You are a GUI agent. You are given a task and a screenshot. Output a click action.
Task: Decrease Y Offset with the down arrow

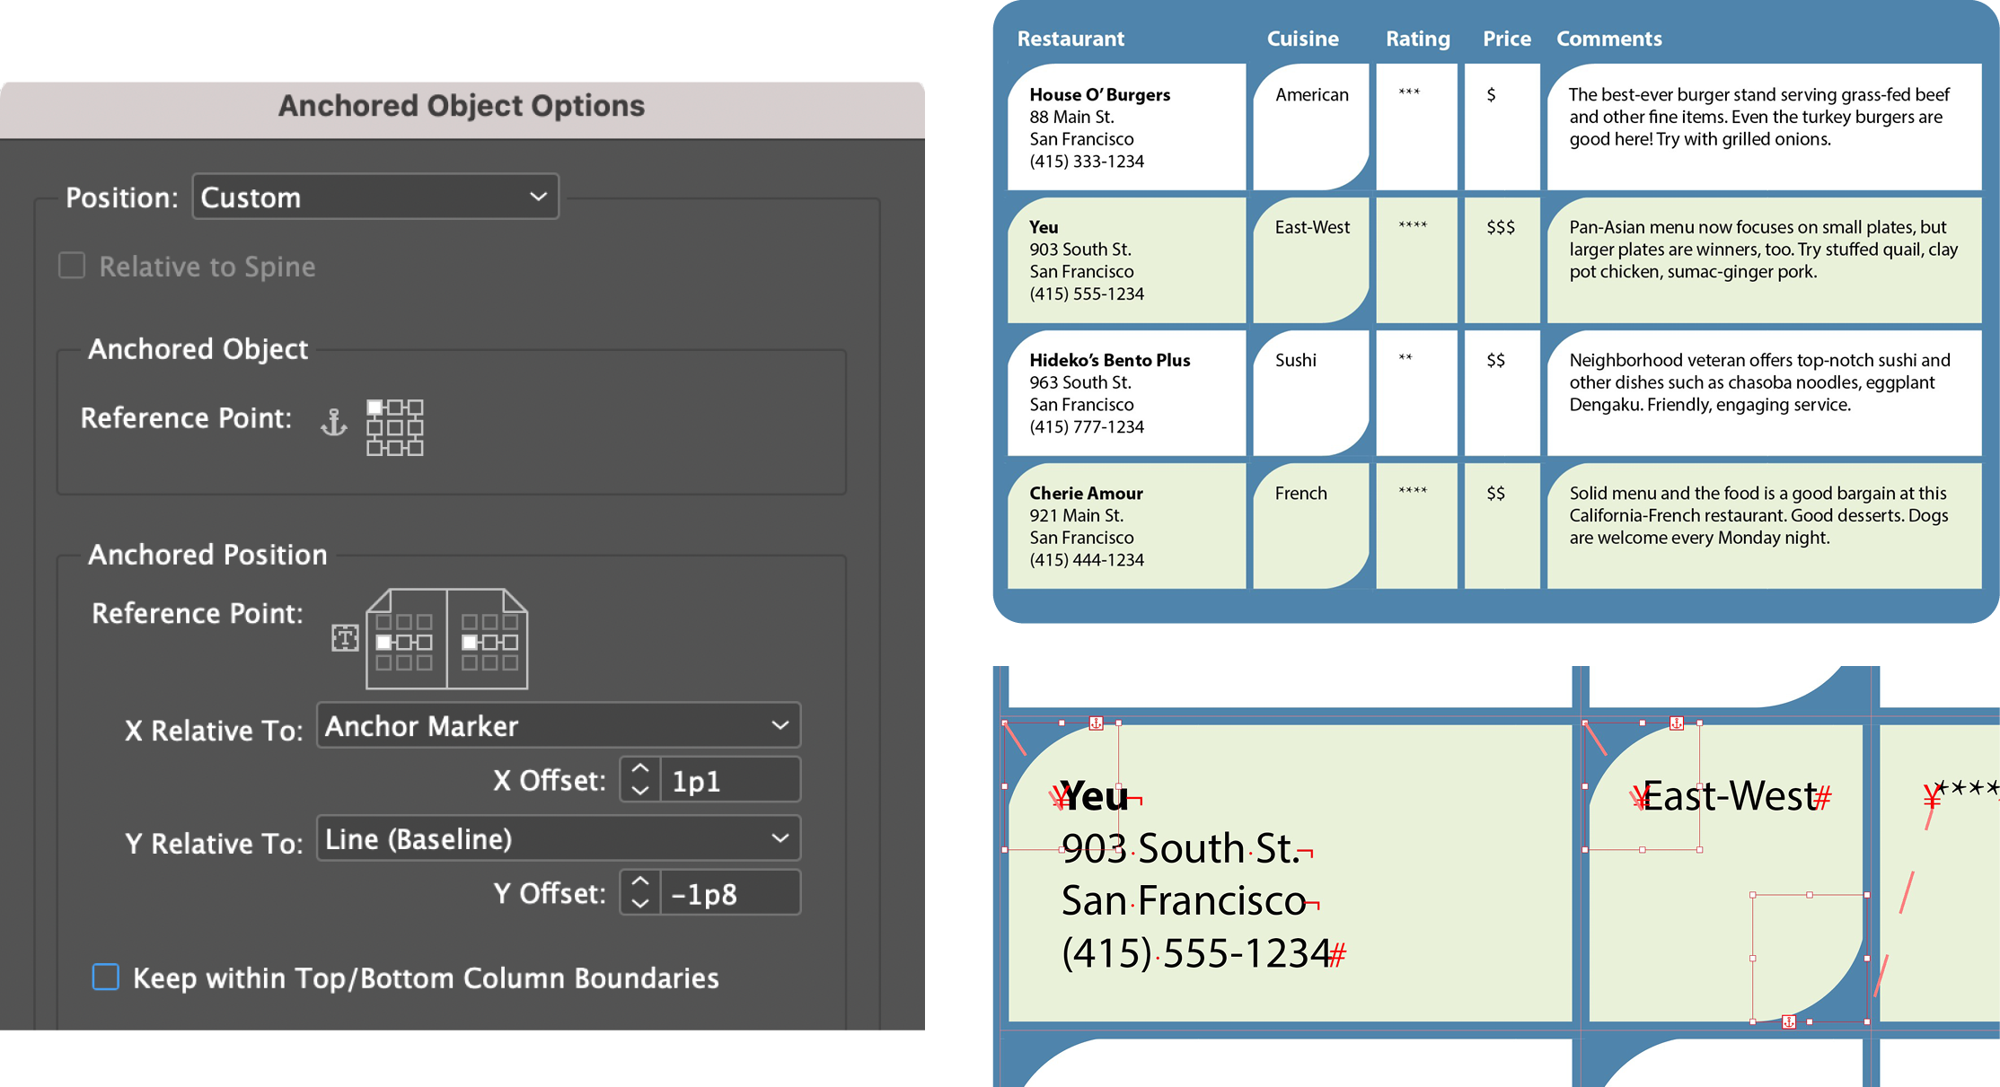pyautogui.click(x=640, y=904)
